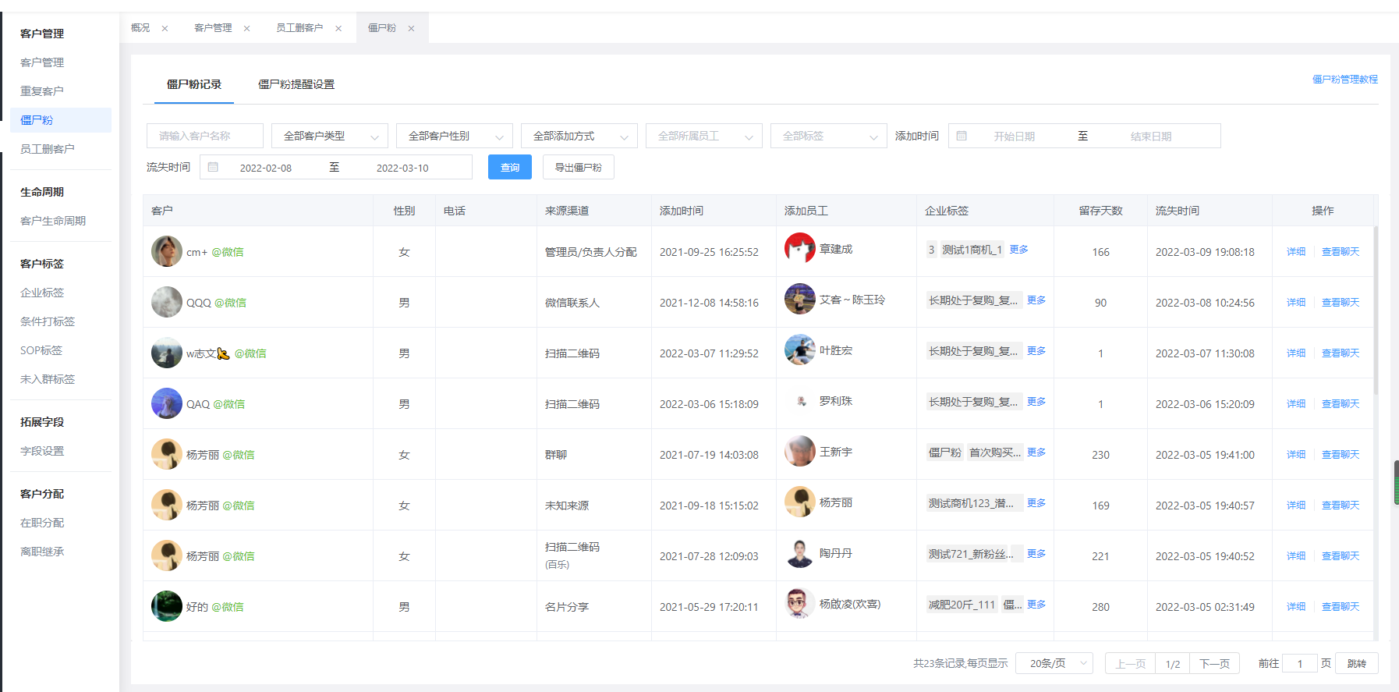The image size is (1399, 692).
Task: Open 客户管理 tab in top bar
Action: [213, 28]
